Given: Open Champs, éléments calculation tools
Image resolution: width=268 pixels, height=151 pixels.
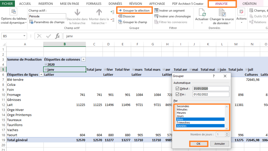Looking at the screenshot, I should (x=258, y=10).
